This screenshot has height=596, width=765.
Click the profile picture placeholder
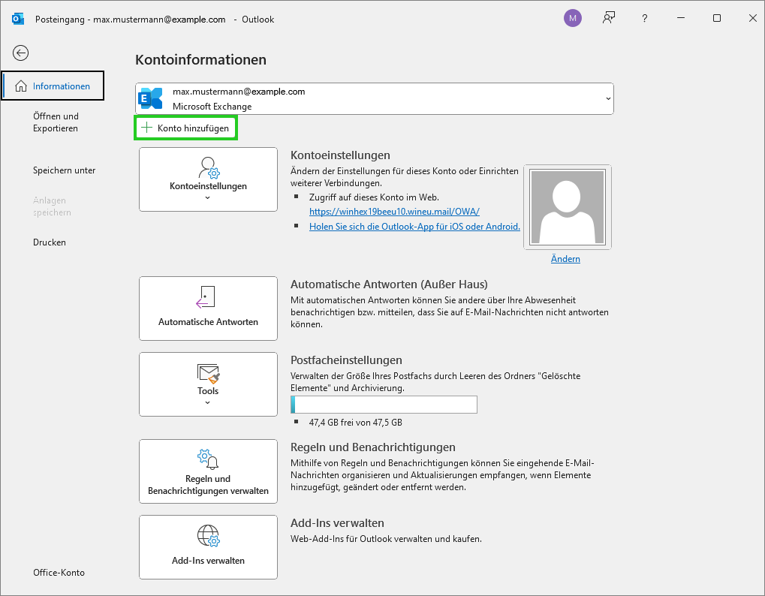568,206
